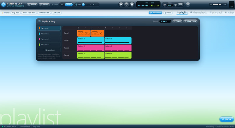
Task: Select Pattern 2 in the pattern list
Action: 49,34
